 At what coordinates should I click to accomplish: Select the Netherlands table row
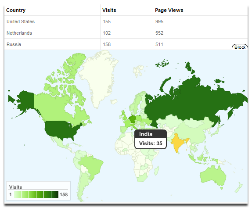(x=126, y=33)
